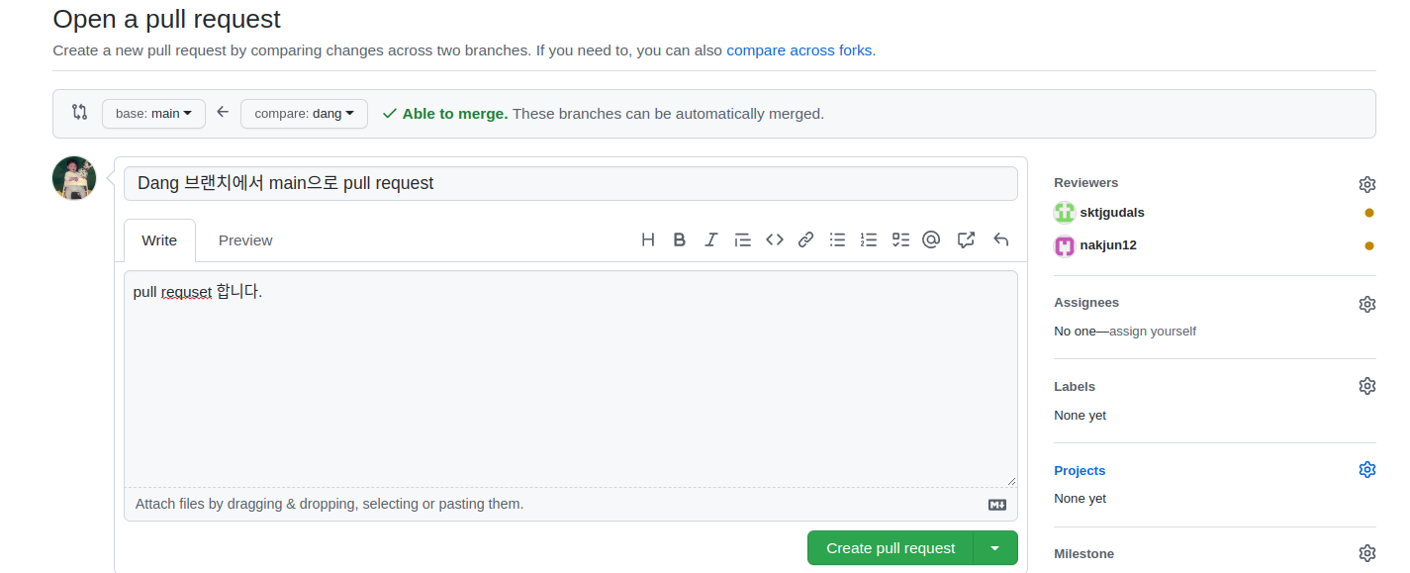Click sktjgudals pending review status dot
Screen dimensions: 1410x573
(x=1369, y=213)
